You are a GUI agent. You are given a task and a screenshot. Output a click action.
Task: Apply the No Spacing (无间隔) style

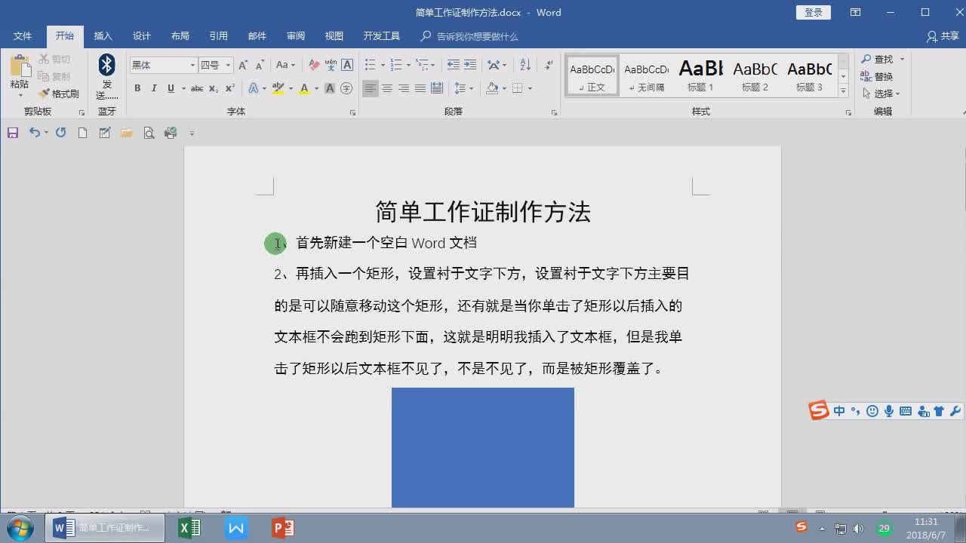point(647,75)
